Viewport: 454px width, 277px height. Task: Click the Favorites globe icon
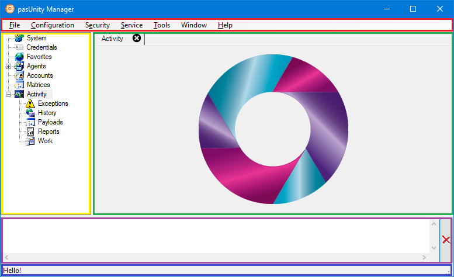19,57
